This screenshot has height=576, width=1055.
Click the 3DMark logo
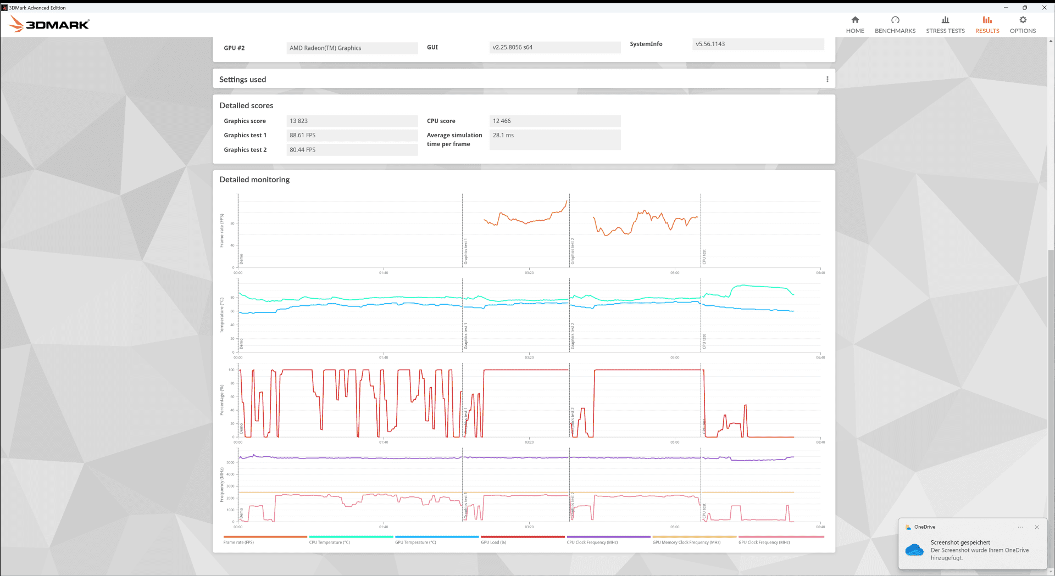pos(49,24)
